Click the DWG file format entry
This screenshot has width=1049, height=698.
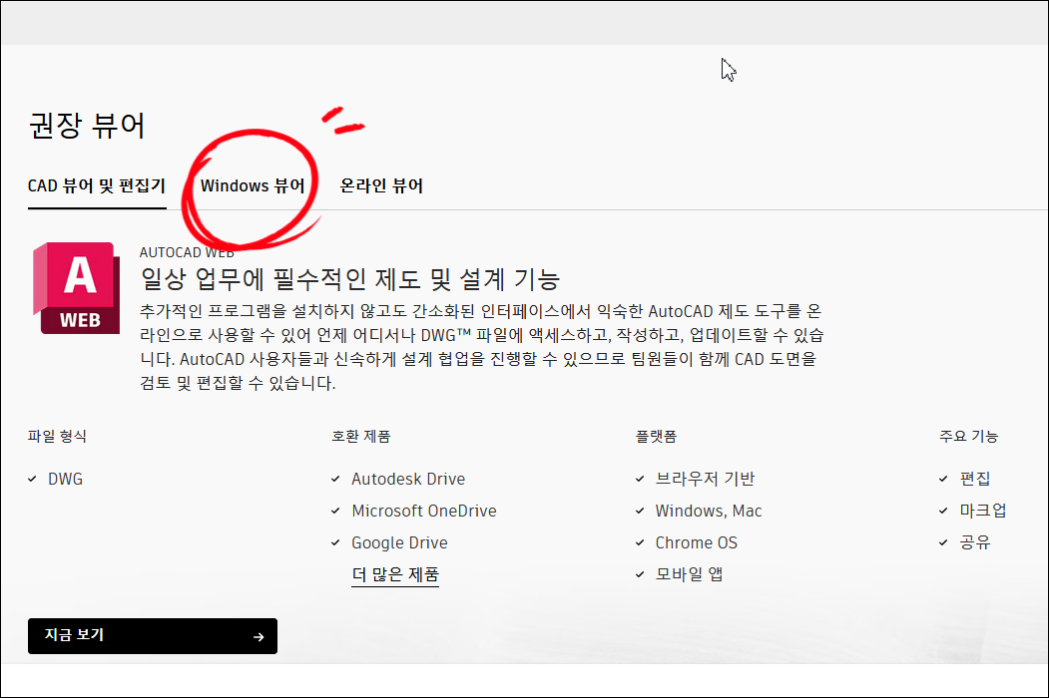pos(65,480)
